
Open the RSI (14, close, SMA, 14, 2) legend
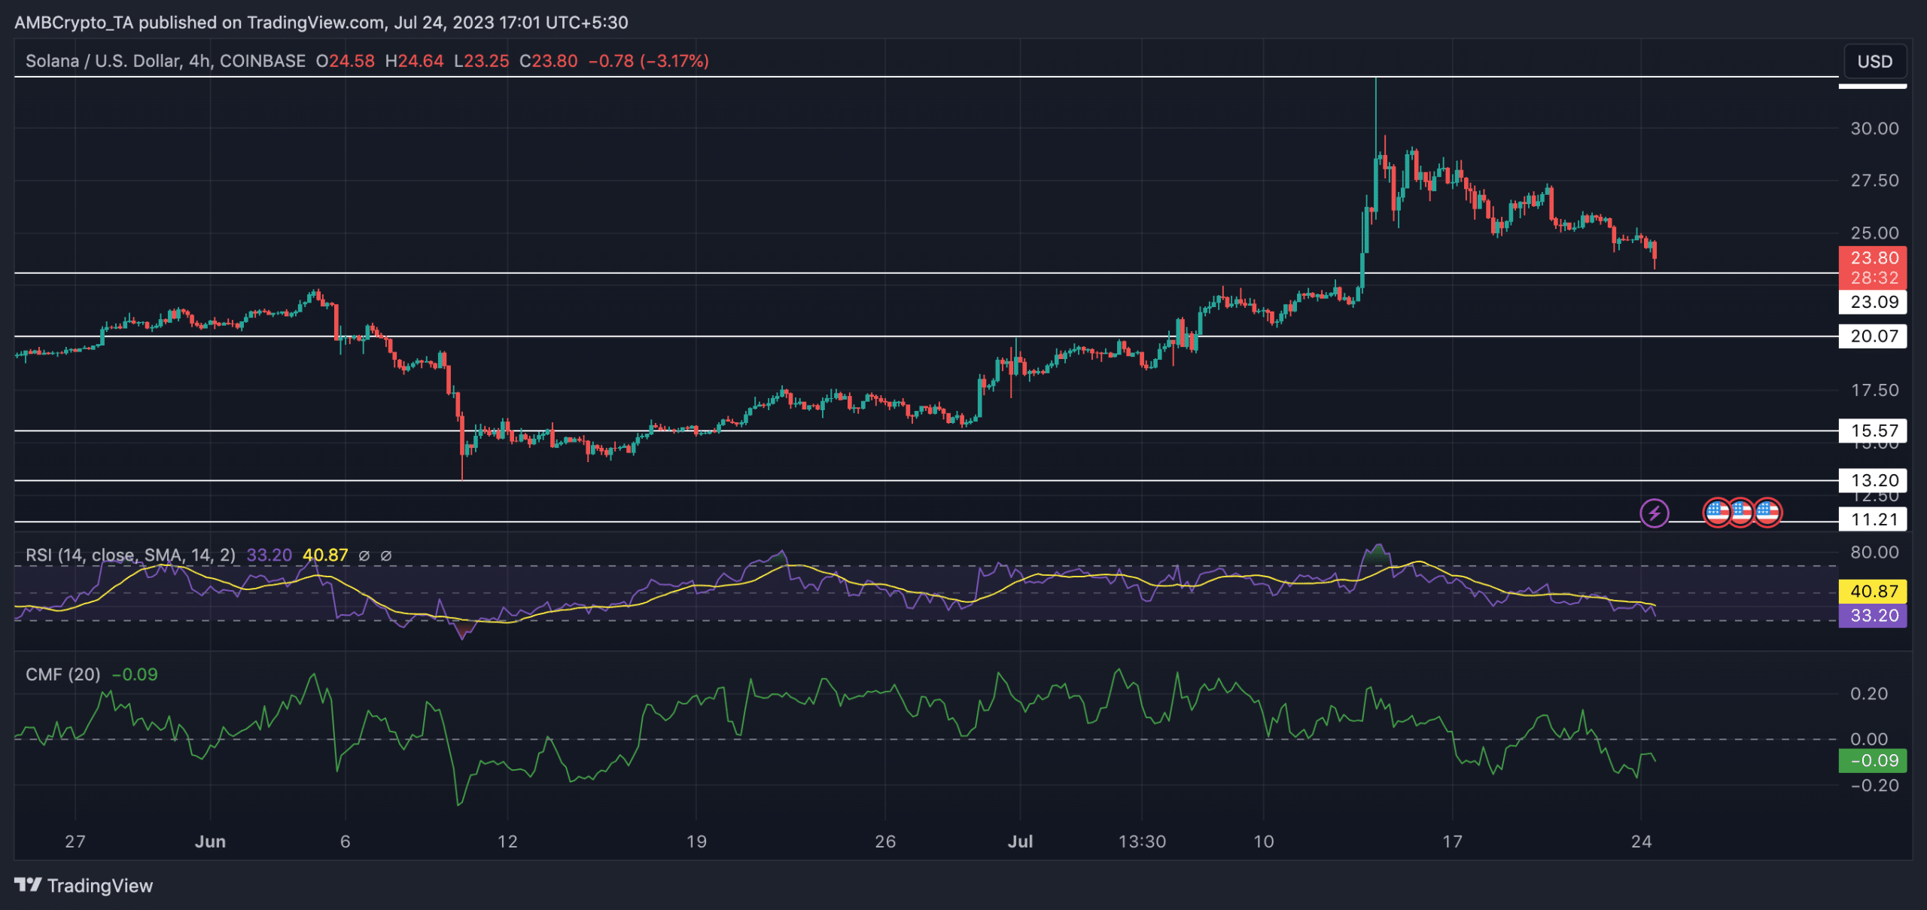click(130, 555)
